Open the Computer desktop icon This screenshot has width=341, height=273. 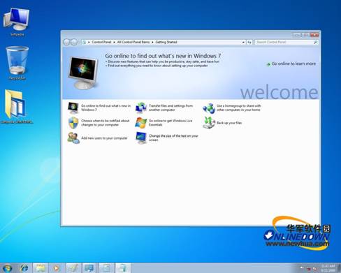[x=17, y=22]
